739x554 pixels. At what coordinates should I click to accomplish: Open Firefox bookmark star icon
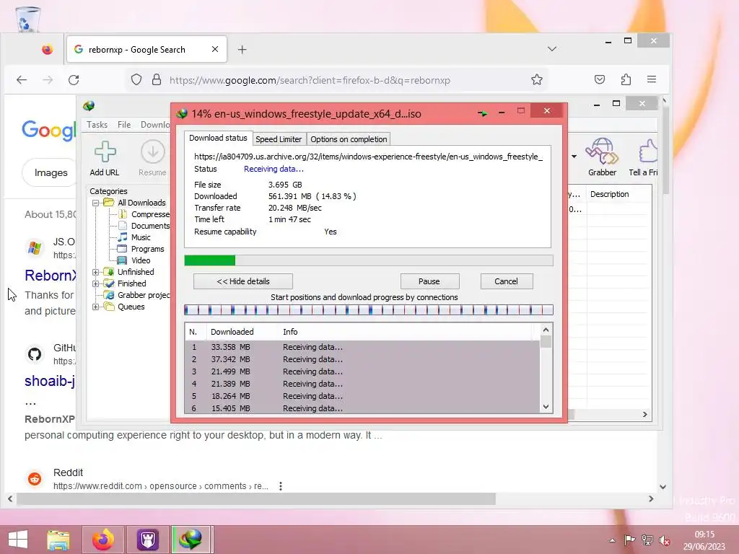click(537, 79)
